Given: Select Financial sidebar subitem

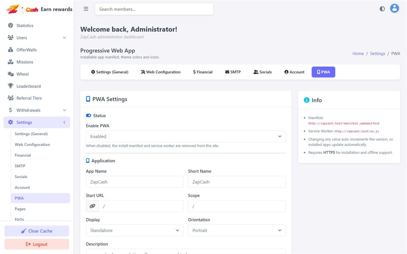Looking at the screenshot, I should pyautogui.click(x=40, y=155).
